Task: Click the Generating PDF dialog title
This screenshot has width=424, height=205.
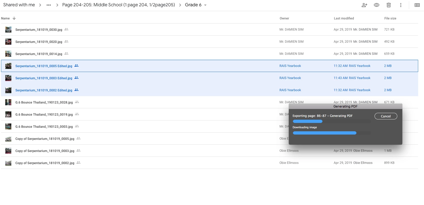Action: click(x=345, y=107)
